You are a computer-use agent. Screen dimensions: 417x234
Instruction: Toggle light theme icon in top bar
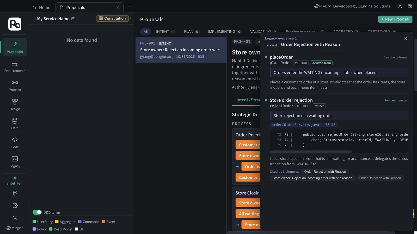coord(400,6)
